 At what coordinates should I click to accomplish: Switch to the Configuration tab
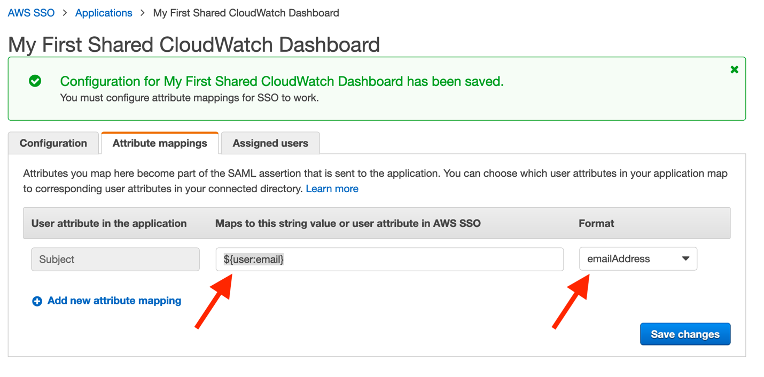pos(53,143)
